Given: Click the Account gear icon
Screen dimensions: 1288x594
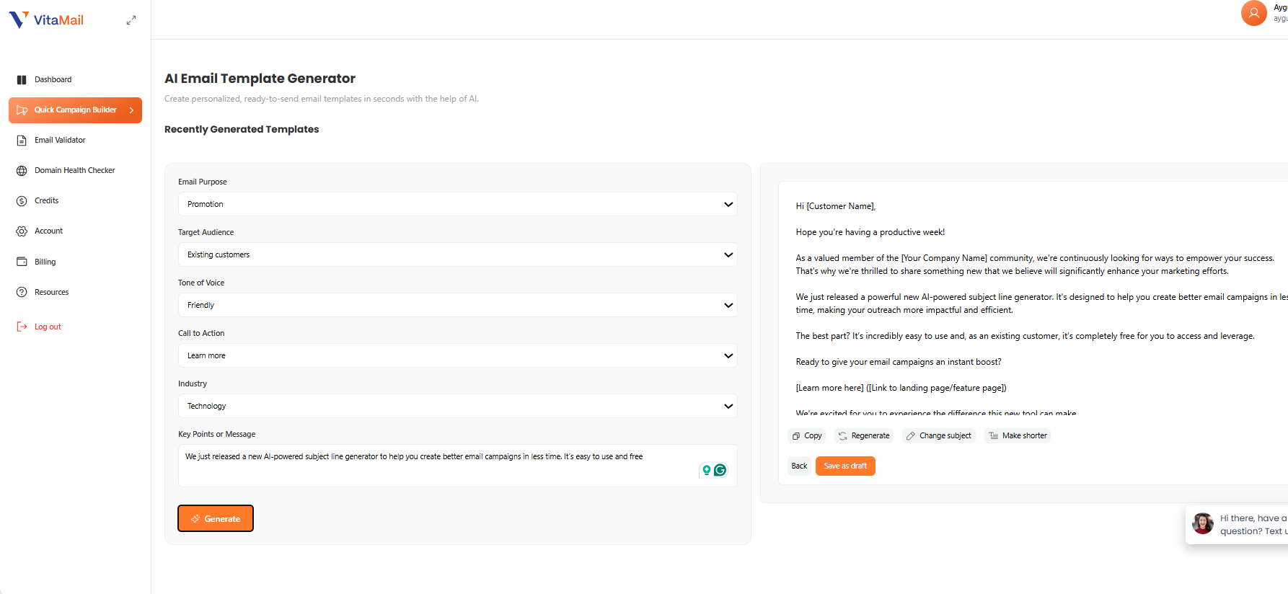Looking at the screenshot, I should click(x=22, y=231).
